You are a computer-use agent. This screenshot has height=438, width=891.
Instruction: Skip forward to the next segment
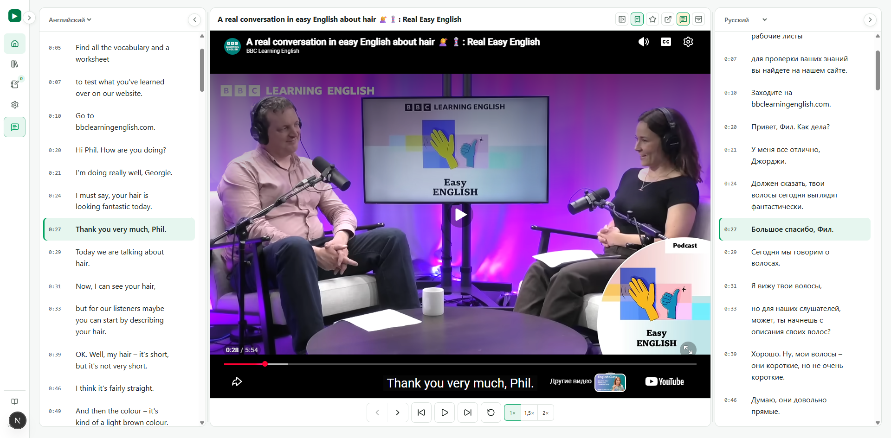468,413
